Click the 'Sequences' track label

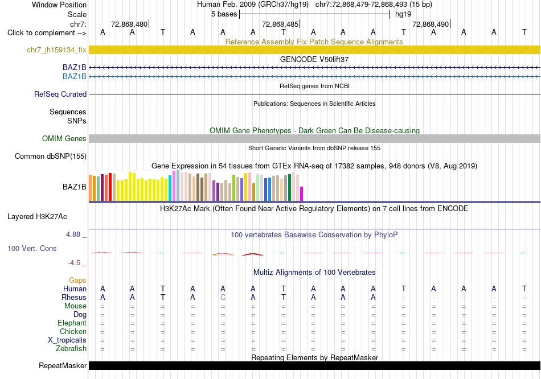(x=68, y=112)
